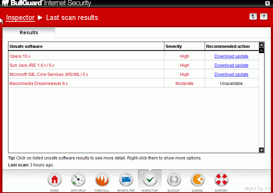Download update for Sun Java JRE
Screen dimensions: 273x193
[231, 65]
